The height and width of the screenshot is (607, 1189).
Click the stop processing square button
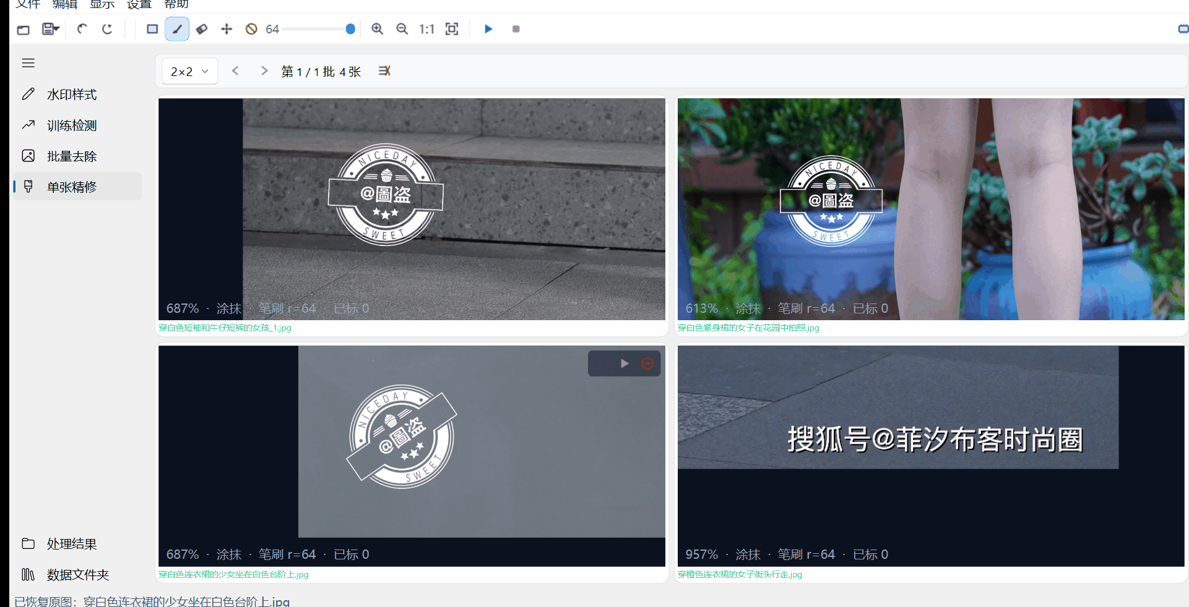(x=516, y=29)
